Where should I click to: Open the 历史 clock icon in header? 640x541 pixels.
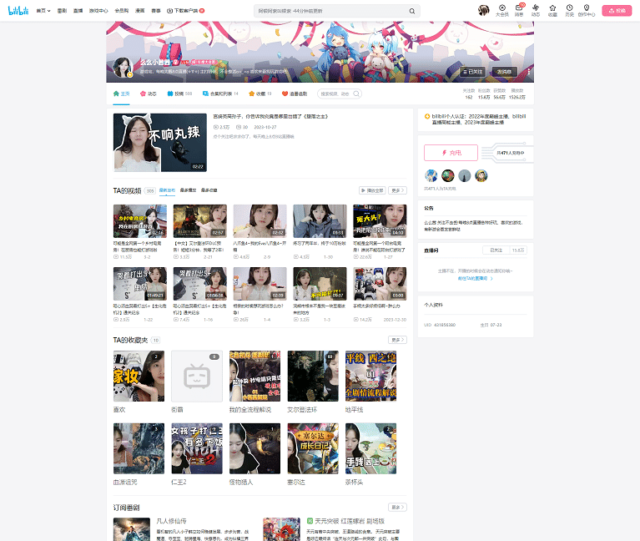click(569, 11)
